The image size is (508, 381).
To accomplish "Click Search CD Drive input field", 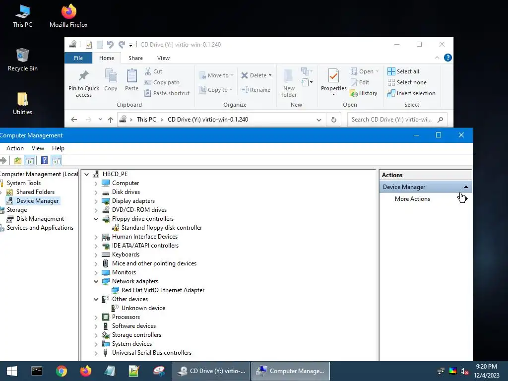I will tap(392, 120).
